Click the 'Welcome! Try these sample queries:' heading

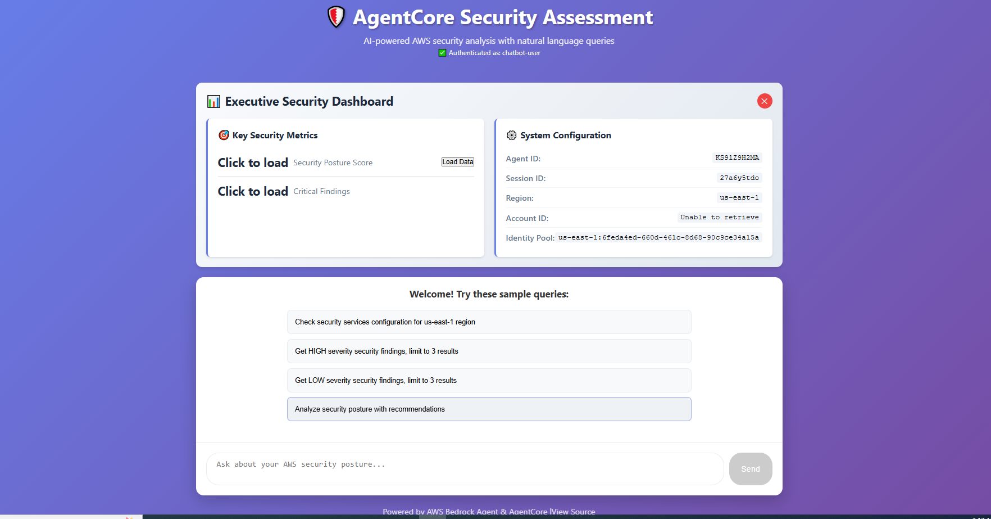click(x=489, y=294)
